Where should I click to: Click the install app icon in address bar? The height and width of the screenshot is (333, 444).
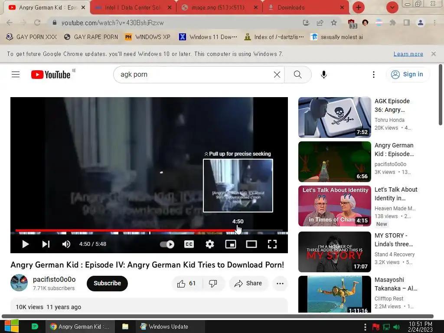point(306,23)
